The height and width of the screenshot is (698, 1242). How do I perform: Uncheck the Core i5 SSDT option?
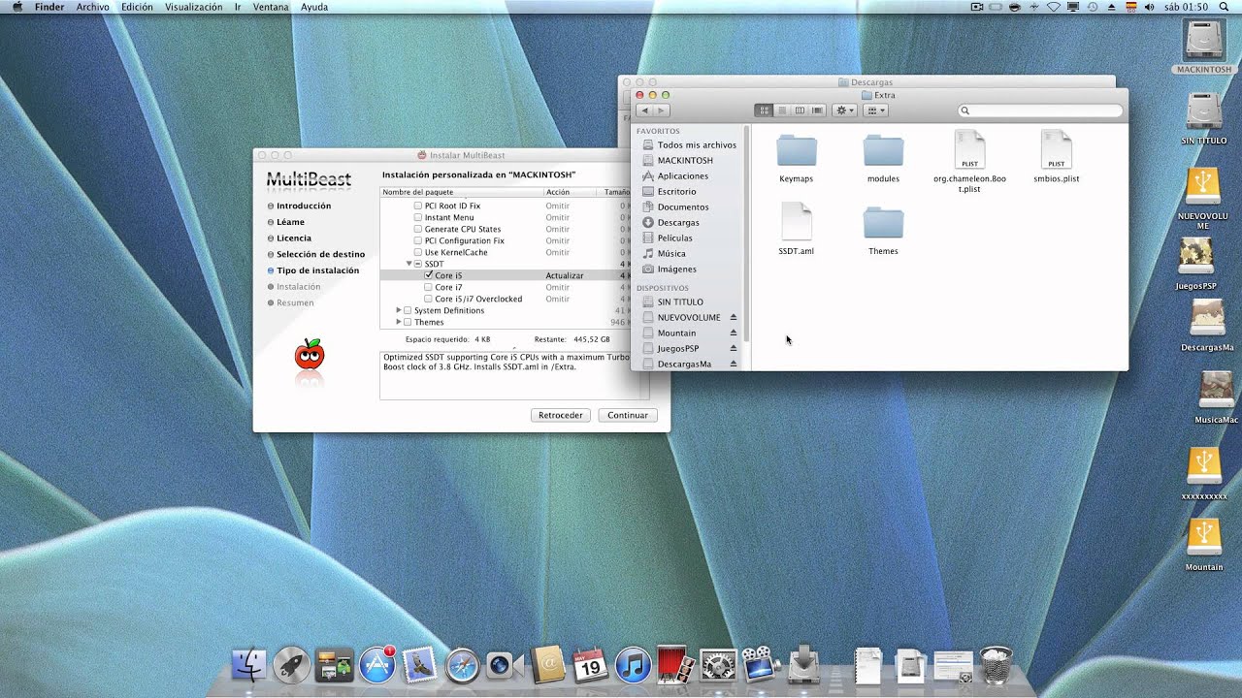point(429,275)
